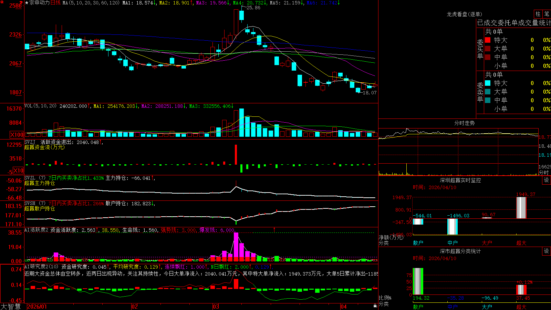Select the SVZL (7) indicator label

[x=35, y=178]
